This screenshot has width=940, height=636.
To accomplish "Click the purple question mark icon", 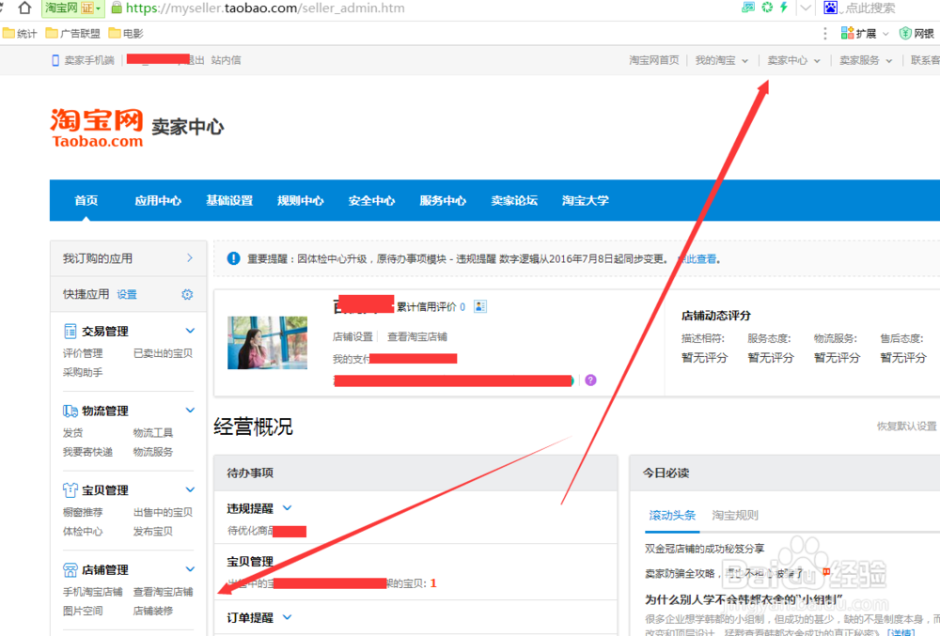I will coord(590,380).
